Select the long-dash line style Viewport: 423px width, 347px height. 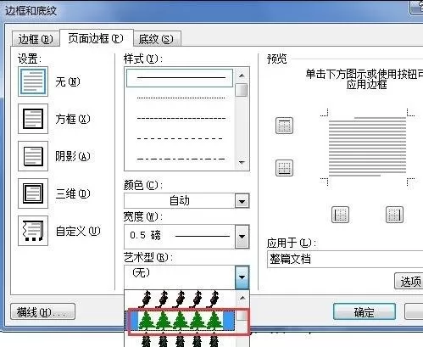180,138
